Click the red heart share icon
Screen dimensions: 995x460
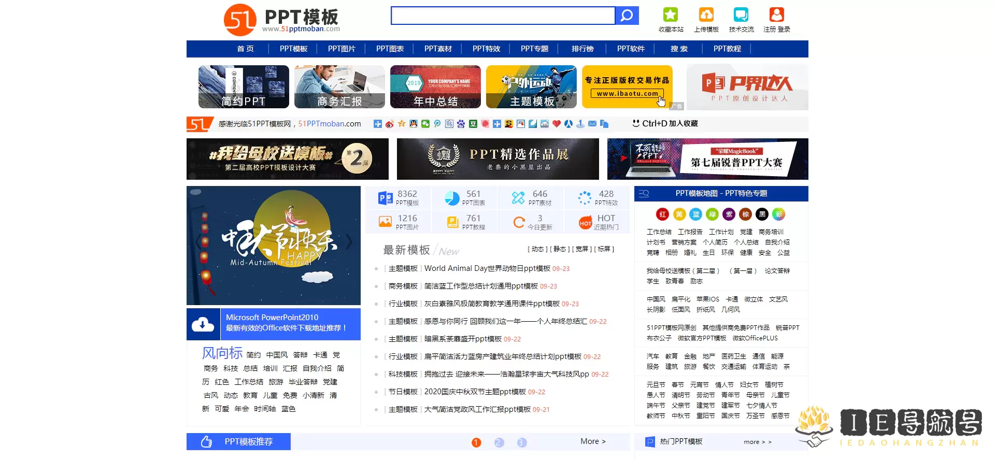(557, 124)
